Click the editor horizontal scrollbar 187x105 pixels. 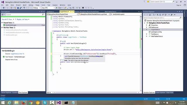97,92
